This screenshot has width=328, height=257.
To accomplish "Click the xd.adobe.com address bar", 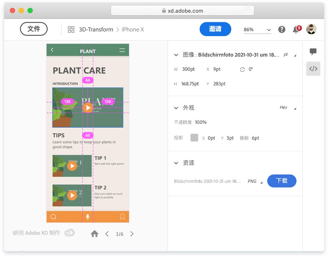I will tap(182, 11).
